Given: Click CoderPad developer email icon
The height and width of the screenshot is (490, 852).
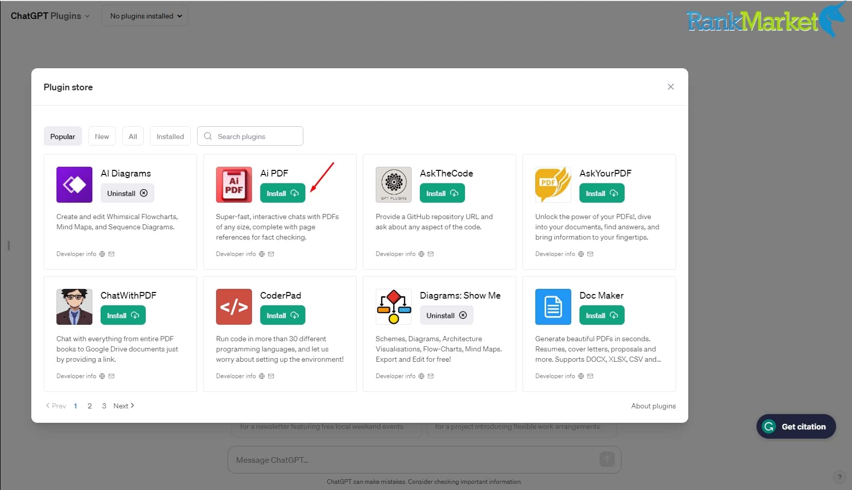Looking at the screenshot, I should click(271, 376).
